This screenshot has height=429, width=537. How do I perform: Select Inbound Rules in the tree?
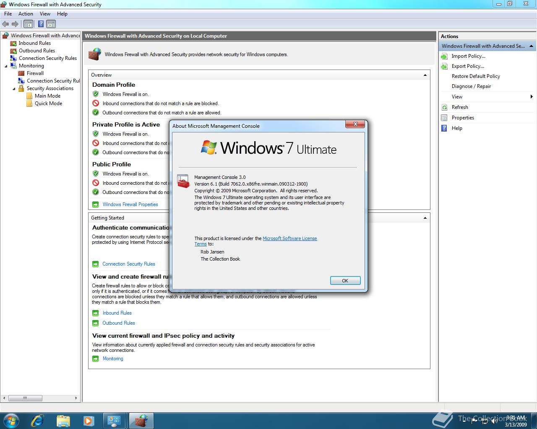pyautogui.click(x=34, y=43)
